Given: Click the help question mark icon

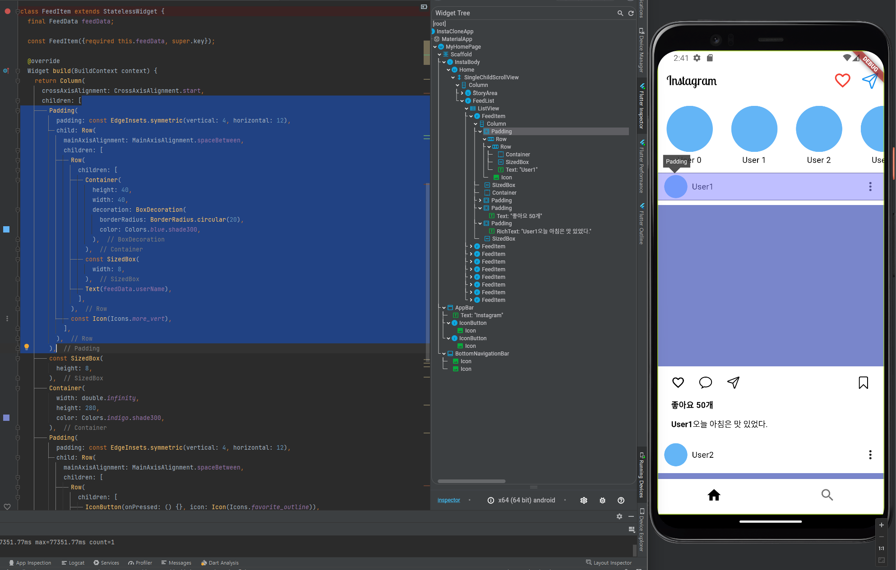Looking at the screenshot, I should click(621, 500).
